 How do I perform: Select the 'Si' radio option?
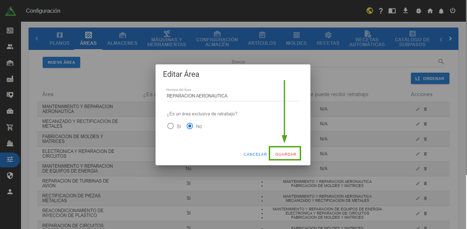pyautogui.click(x=170, y=126)
